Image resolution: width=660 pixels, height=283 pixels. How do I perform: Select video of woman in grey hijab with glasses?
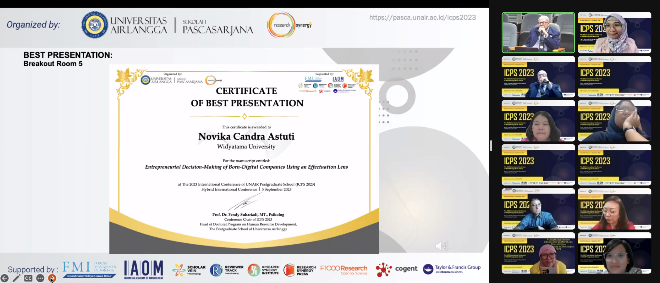point(614,33)
